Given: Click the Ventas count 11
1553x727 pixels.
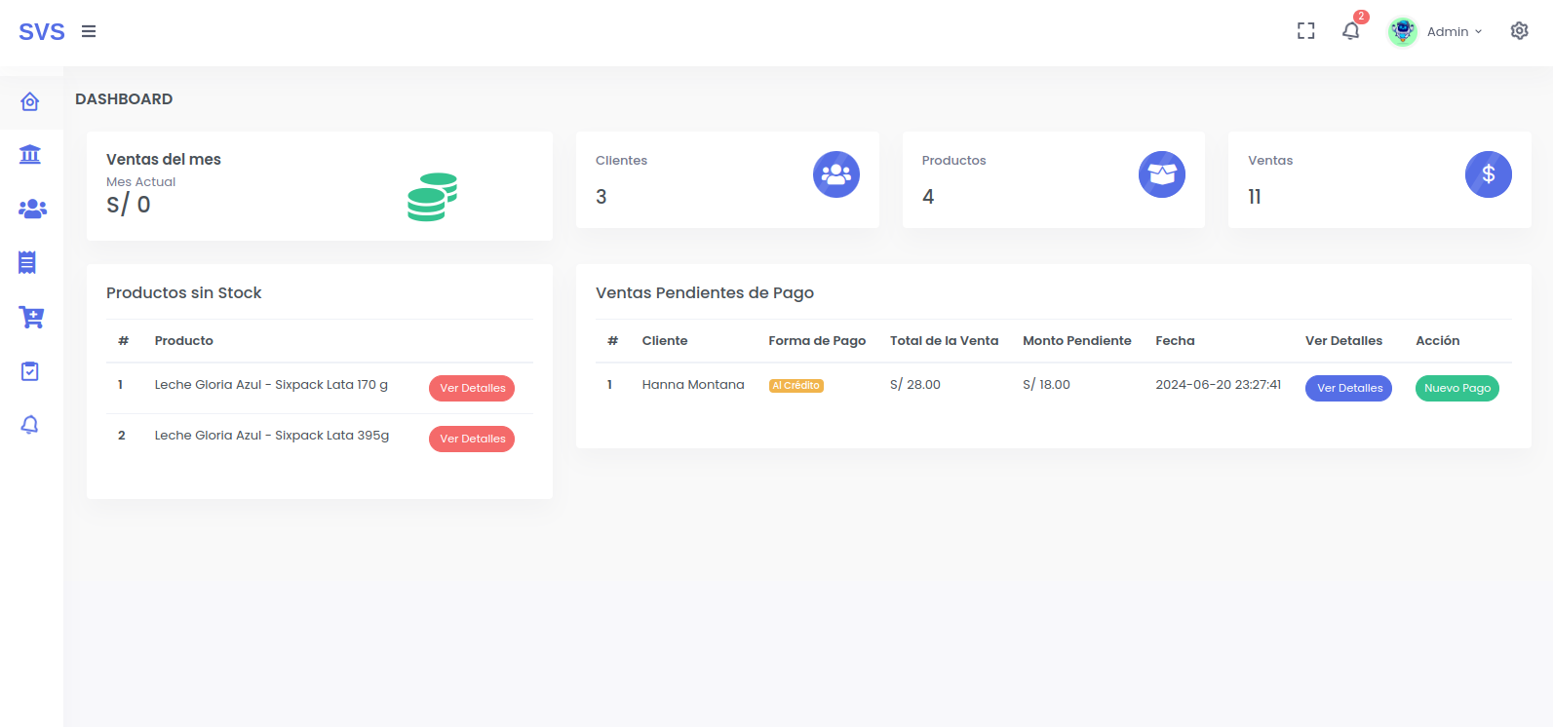Looking at the screenshot, I should (x=1255, y=197).
